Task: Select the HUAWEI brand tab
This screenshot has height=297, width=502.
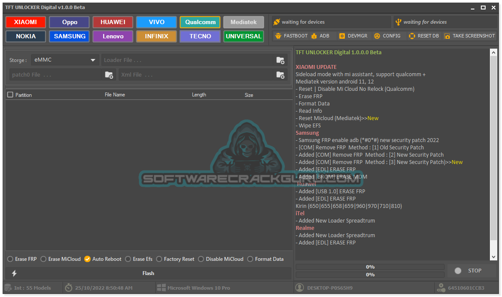Action: tap(113, 22)
